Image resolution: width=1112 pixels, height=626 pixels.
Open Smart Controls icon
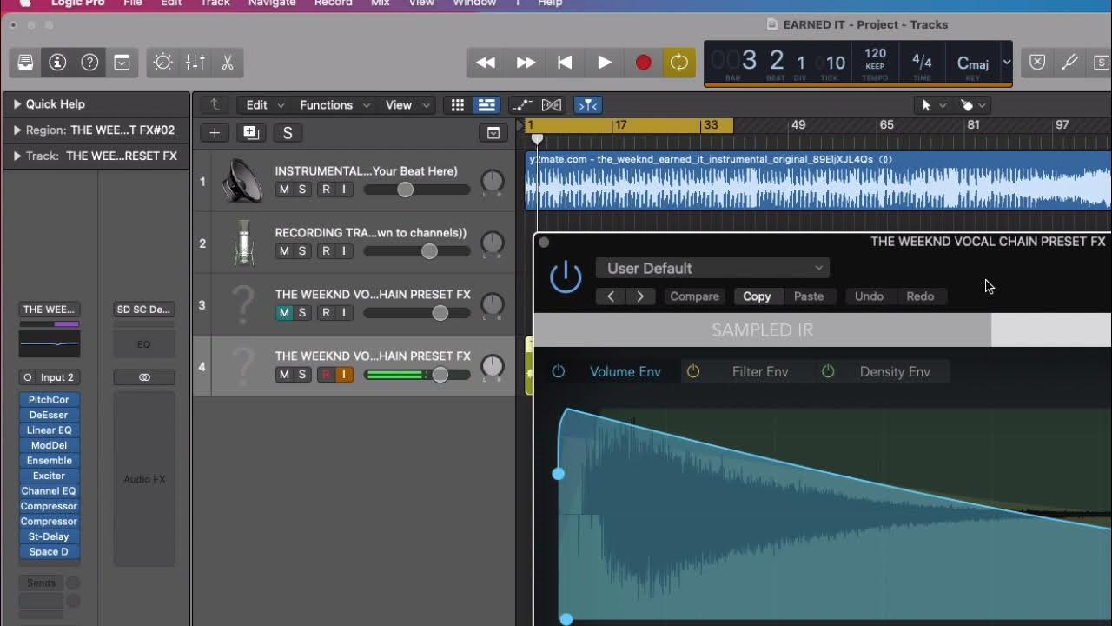click(x=162, y=63)
